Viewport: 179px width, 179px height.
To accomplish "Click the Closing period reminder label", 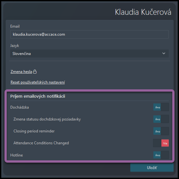I will pos(34,131).
